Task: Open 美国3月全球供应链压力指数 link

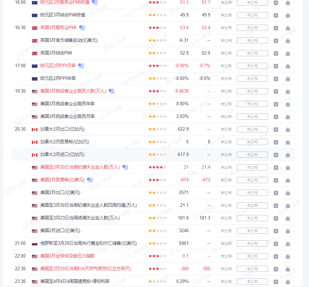Action: click(x=68, y=256)
